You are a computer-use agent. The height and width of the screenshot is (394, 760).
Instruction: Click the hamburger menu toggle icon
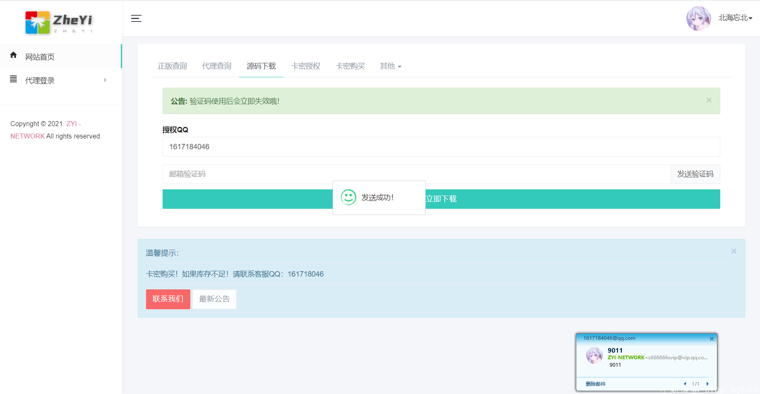[x=136, y=19]
